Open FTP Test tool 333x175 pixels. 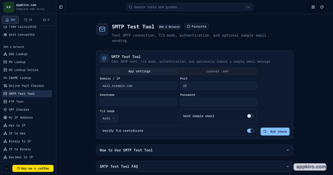(27, 102)
